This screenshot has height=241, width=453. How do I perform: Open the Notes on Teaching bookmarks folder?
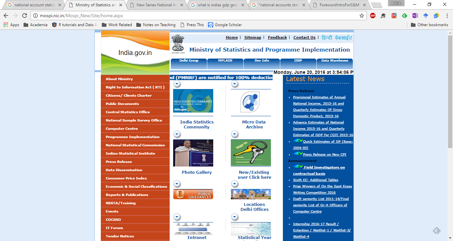pos(156,25)
